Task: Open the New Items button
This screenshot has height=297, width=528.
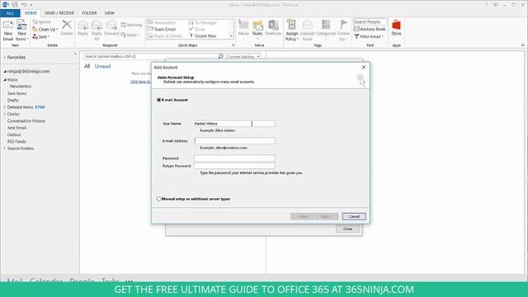Action: click(22, 31)
